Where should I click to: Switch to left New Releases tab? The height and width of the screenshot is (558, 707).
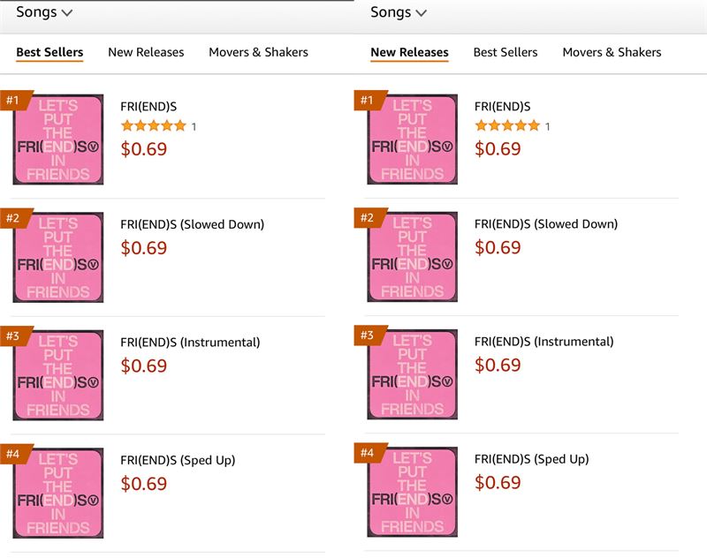click(146, 52)
